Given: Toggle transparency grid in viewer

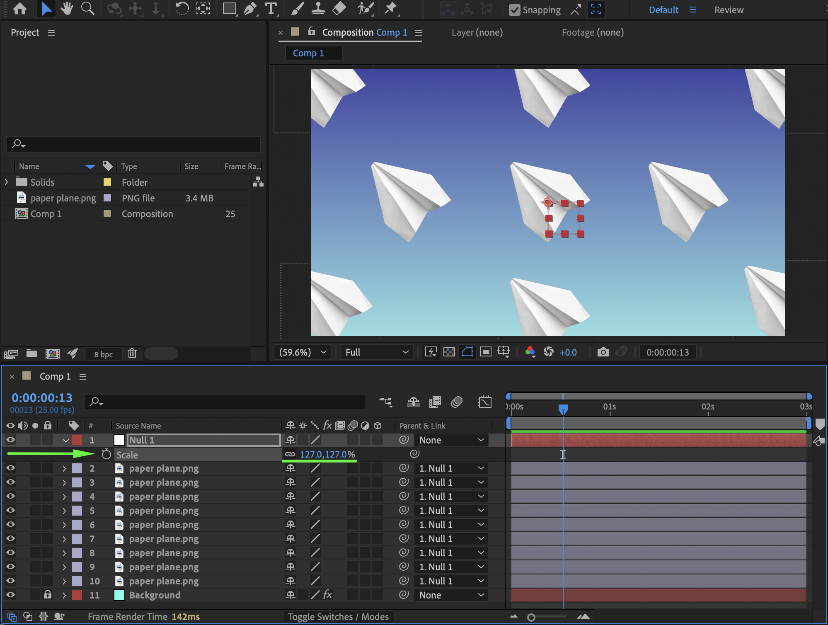Looking at the screenshot, I should (449, 352).
